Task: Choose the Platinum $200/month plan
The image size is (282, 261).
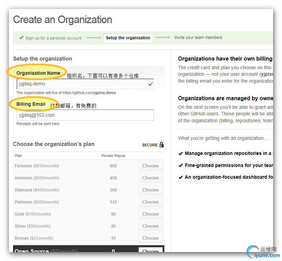Action: (151, 202)
